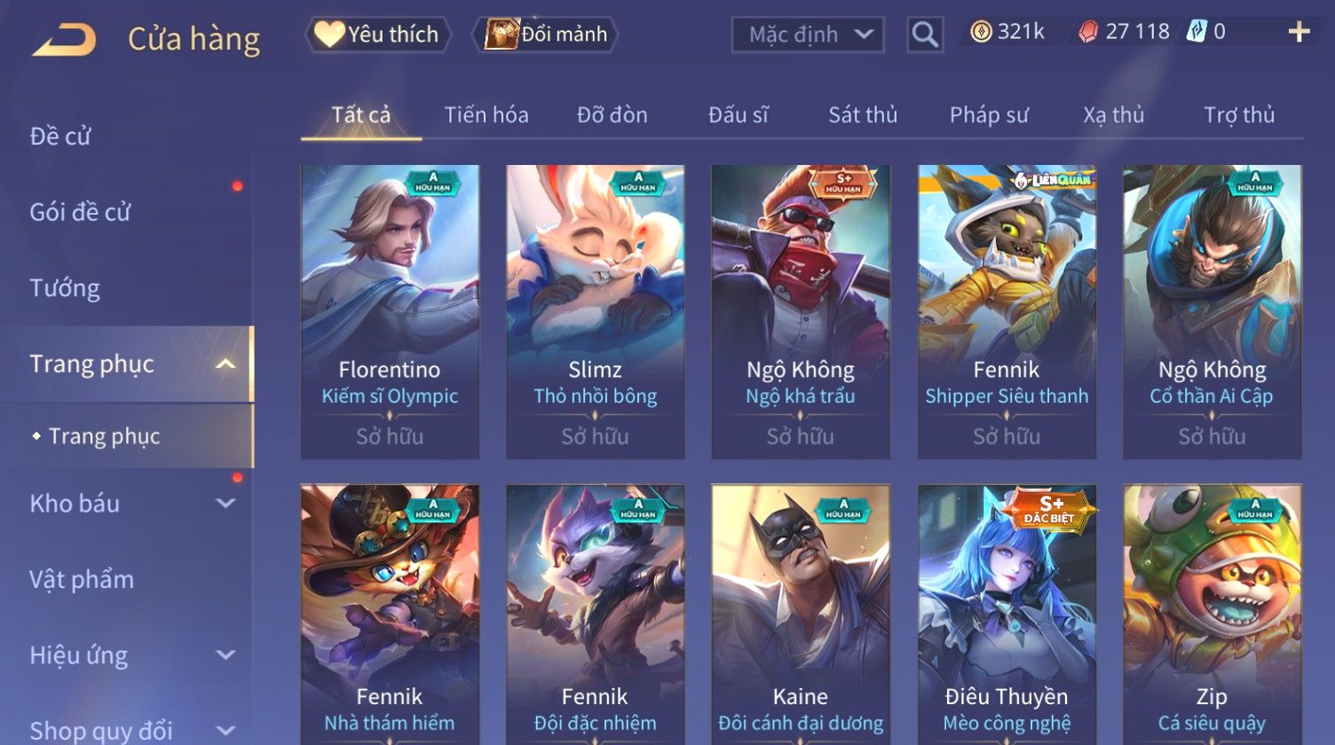This screenshot has width=1335, height=745.
Task: Select the Tiến hóa tab
Action: [x=486, y=114]
